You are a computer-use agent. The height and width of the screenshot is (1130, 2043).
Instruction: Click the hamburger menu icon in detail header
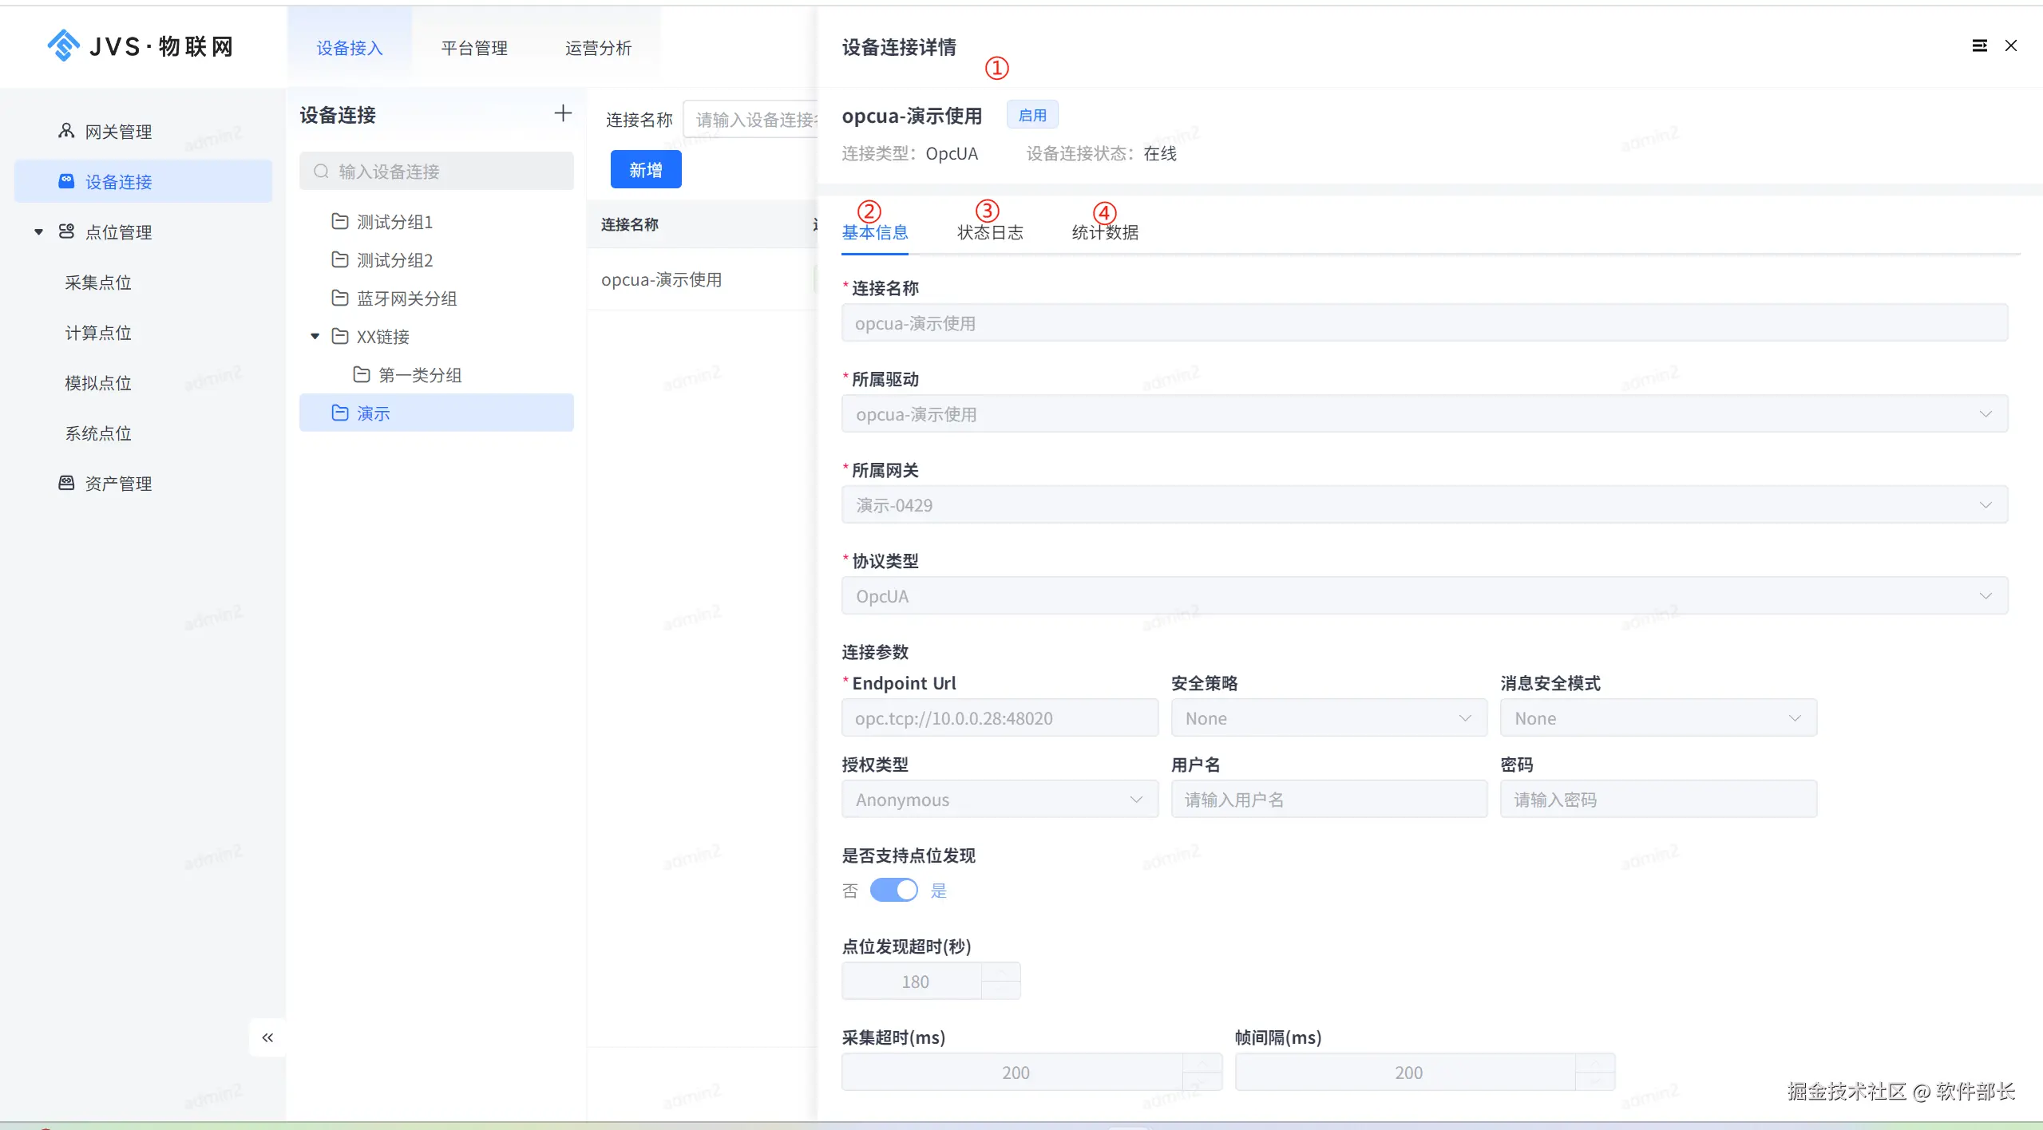tap(1979, 45)
